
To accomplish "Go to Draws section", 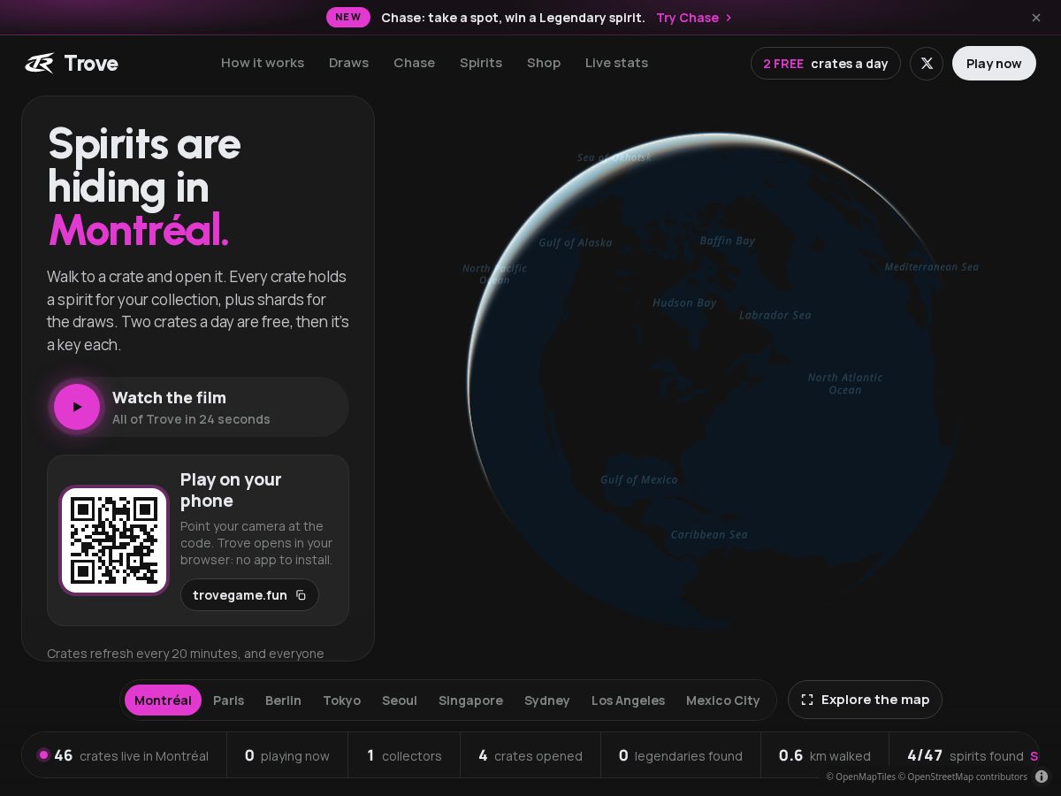I will [349, 63].
